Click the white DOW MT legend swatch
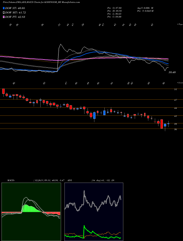Screen dimensions: 183x241 pyautogui.click(x=4, y=13)
